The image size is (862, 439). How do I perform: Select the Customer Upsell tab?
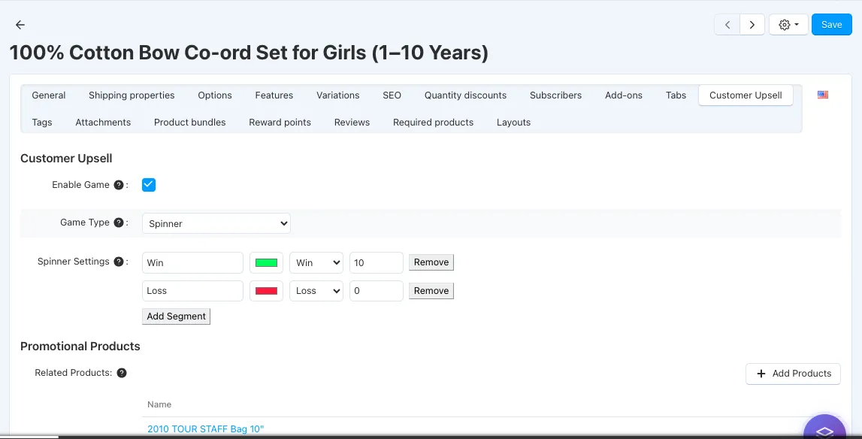tap(746, 95)
